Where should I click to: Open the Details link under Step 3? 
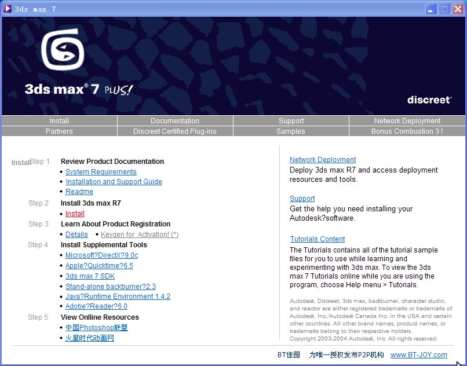point(76,235)
